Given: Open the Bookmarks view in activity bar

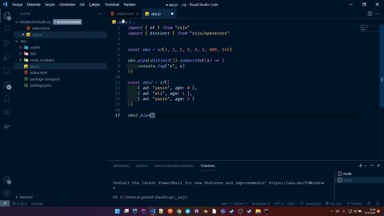Looking at the screenshot, I should click(x=7, y=98).
